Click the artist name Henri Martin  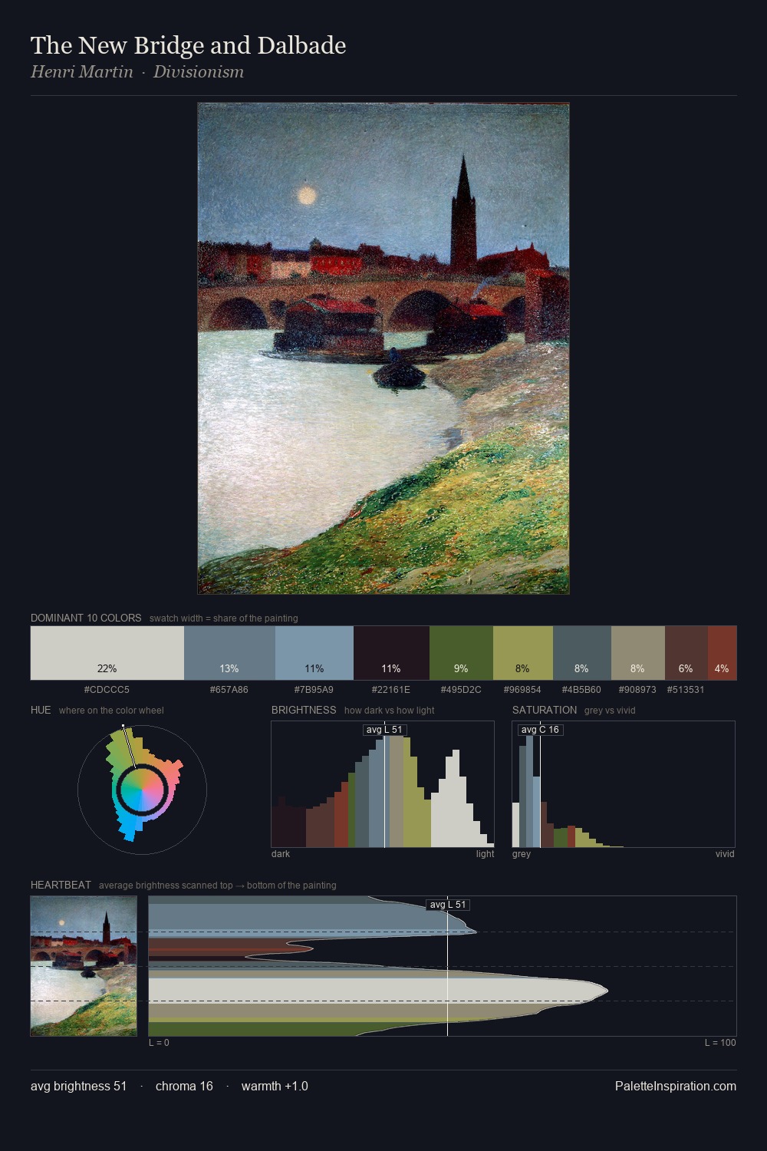tap(82, 72)
